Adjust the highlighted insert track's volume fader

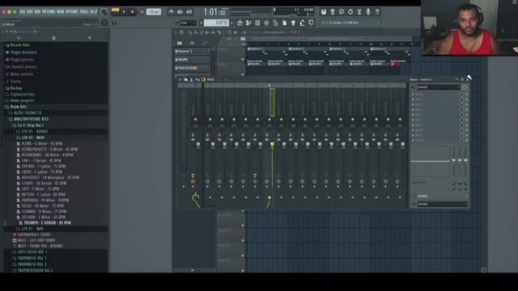coord(272,145)
